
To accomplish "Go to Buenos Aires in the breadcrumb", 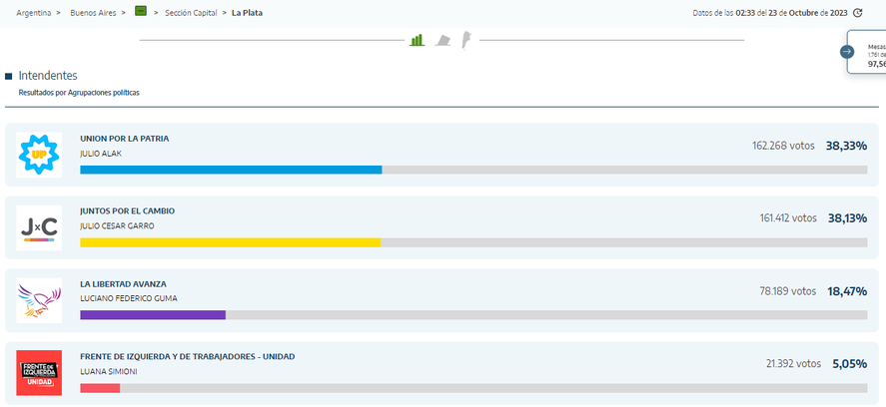I will pyautogui.click(x=94, y=12).
